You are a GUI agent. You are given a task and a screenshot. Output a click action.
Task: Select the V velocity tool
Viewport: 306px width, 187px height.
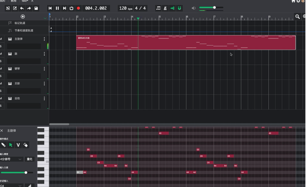click(18, 145)
